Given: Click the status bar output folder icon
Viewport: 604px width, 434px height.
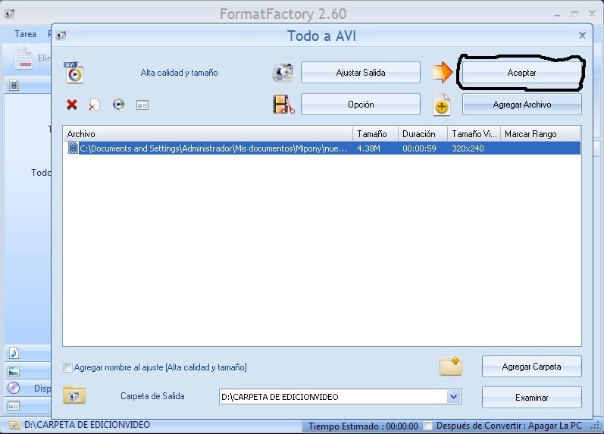Looking at the screenshot, I should click(x=14, y=425).
